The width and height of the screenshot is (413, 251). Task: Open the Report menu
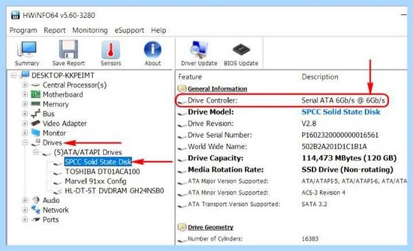coord(54,30)
